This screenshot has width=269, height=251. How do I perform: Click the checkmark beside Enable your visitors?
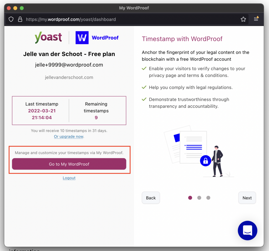point(144,68)
